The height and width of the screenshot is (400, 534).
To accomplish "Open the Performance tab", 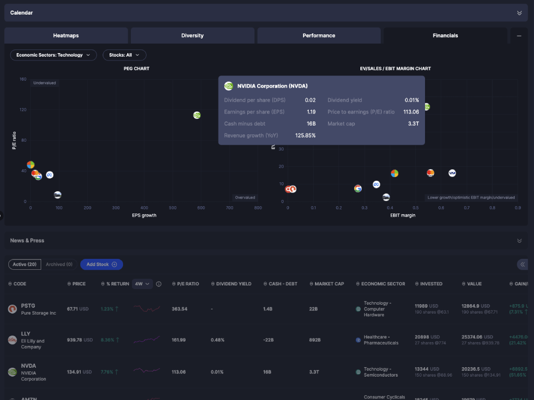I will 319,36.
